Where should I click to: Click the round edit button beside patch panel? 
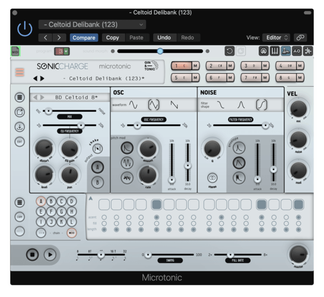[20, 142]
